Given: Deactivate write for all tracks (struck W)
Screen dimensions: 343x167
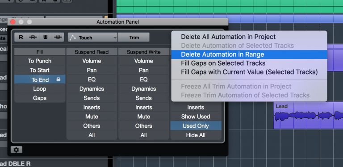Looking at the screenshot, I should coord(58,38).
